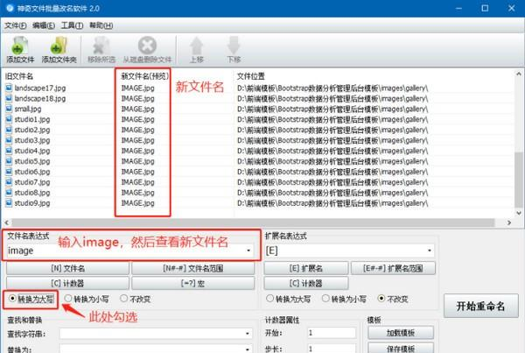Screen dimensions: 525x353
Task: Click the 开始重命名 button
Action: [481, 306]
